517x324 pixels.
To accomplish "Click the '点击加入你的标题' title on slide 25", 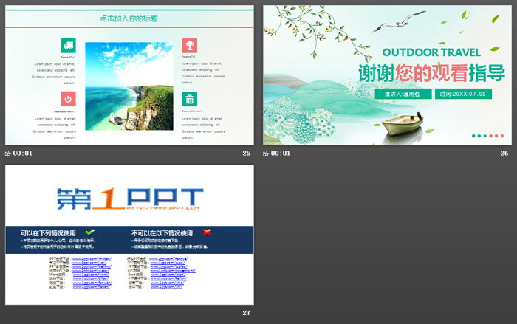I will (x=129, y=18).
